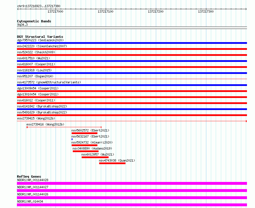Click the 137217300 ruler tick label

206,11
